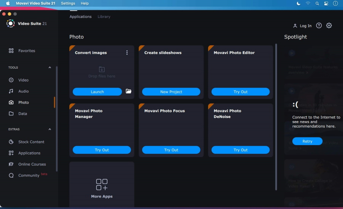
Task: Click the user icon beside Log In
Action: (295, 26)
